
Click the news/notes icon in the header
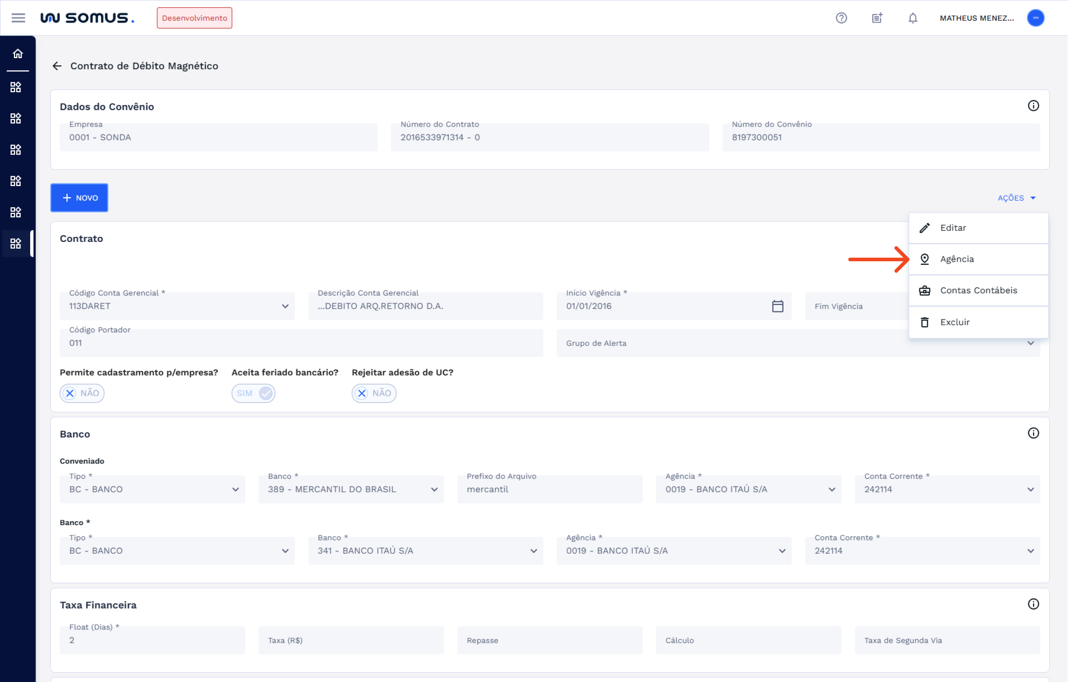pos(877,18)
